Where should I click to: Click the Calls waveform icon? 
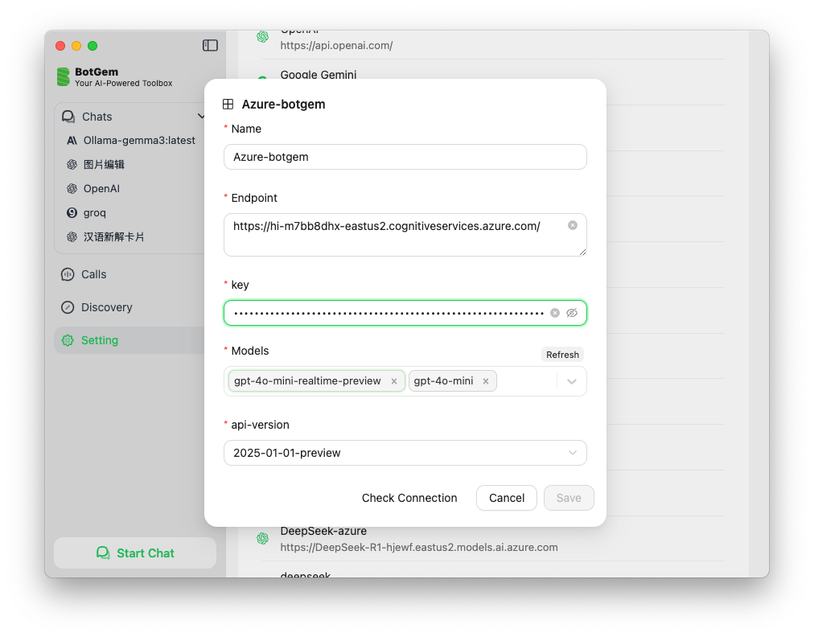point(68,274)
